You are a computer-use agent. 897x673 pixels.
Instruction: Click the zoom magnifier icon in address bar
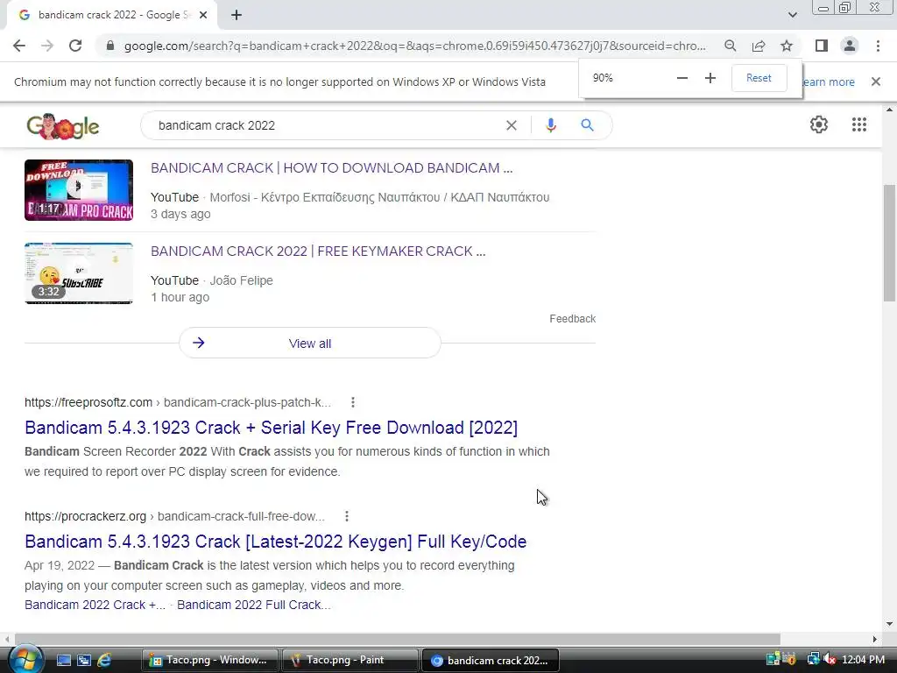click(x=730, y=46)
